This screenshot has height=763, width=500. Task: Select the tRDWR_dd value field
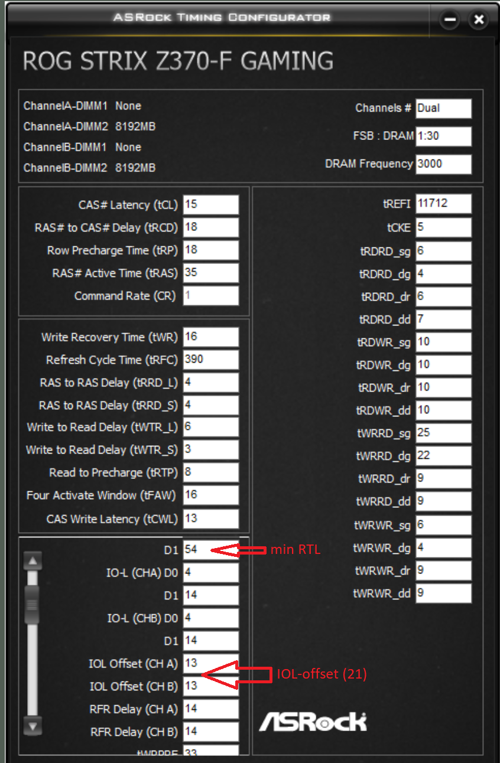pyautogui.click(x=443, y=410)
